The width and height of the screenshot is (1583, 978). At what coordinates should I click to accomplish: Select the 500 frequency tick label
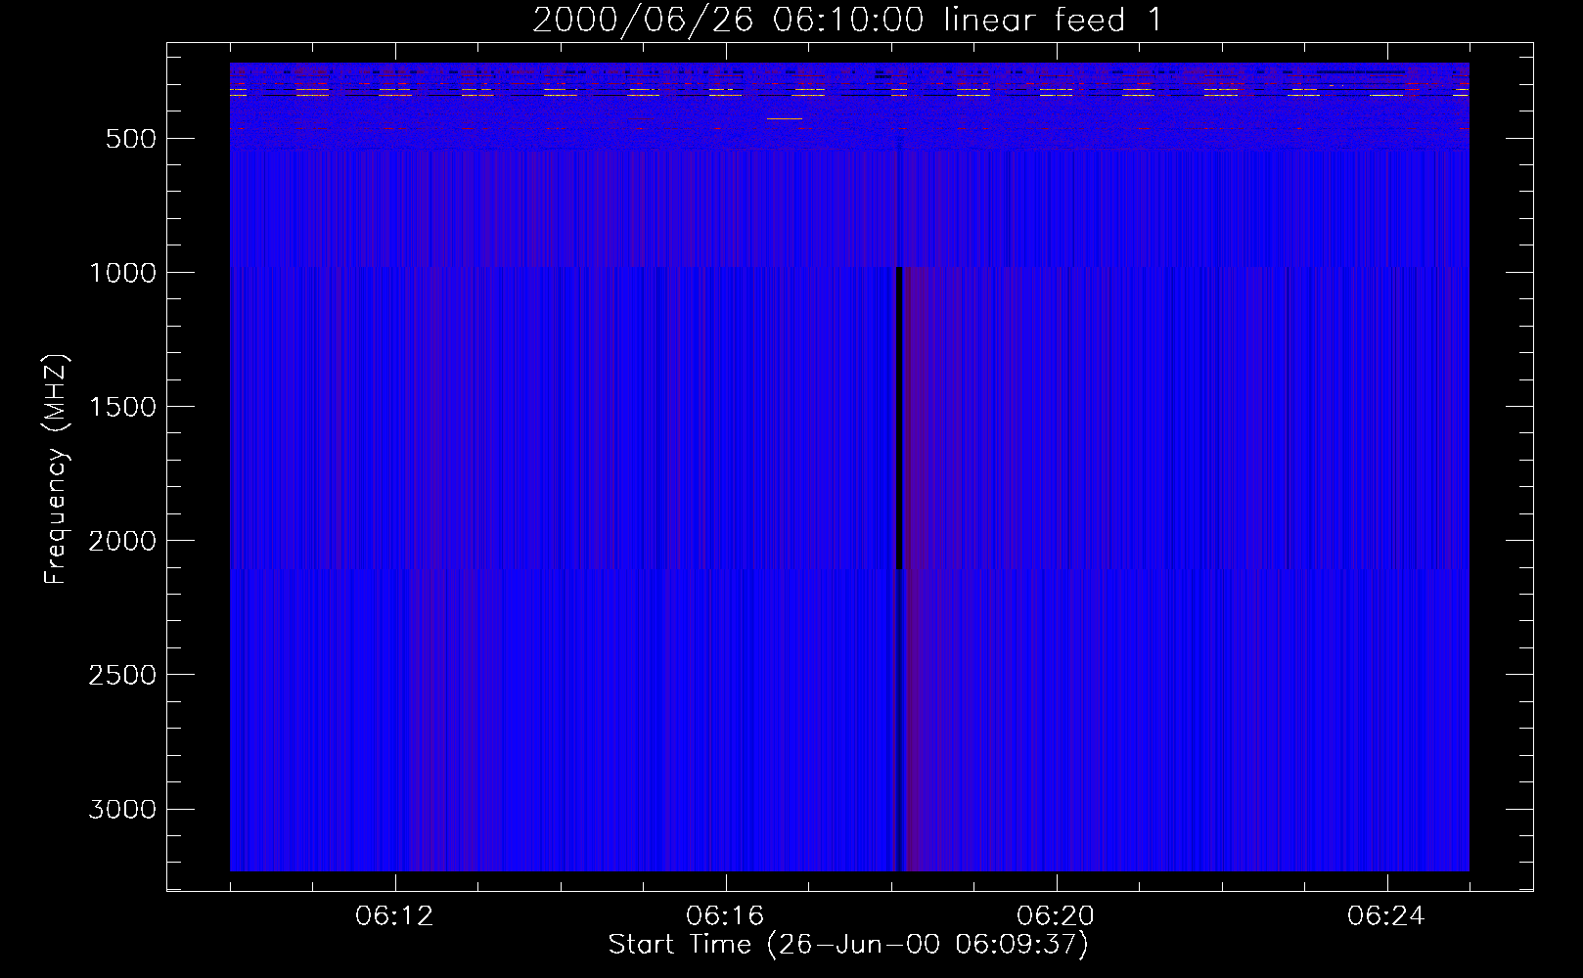(x=132, y=139)
